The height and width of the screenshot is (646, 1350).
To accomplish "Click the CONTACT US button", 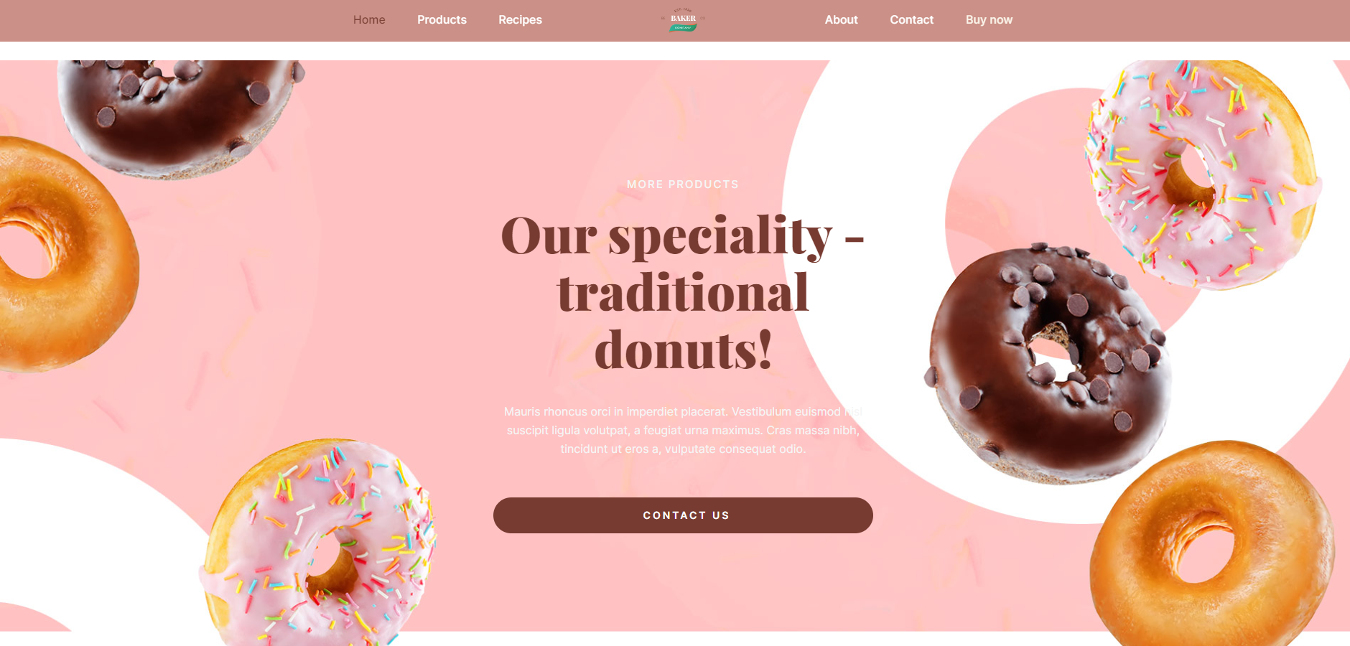I will click(683, 515).
